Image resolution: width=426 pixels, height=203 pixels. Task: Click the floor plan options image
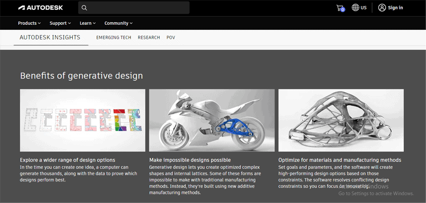coord(83,120)
